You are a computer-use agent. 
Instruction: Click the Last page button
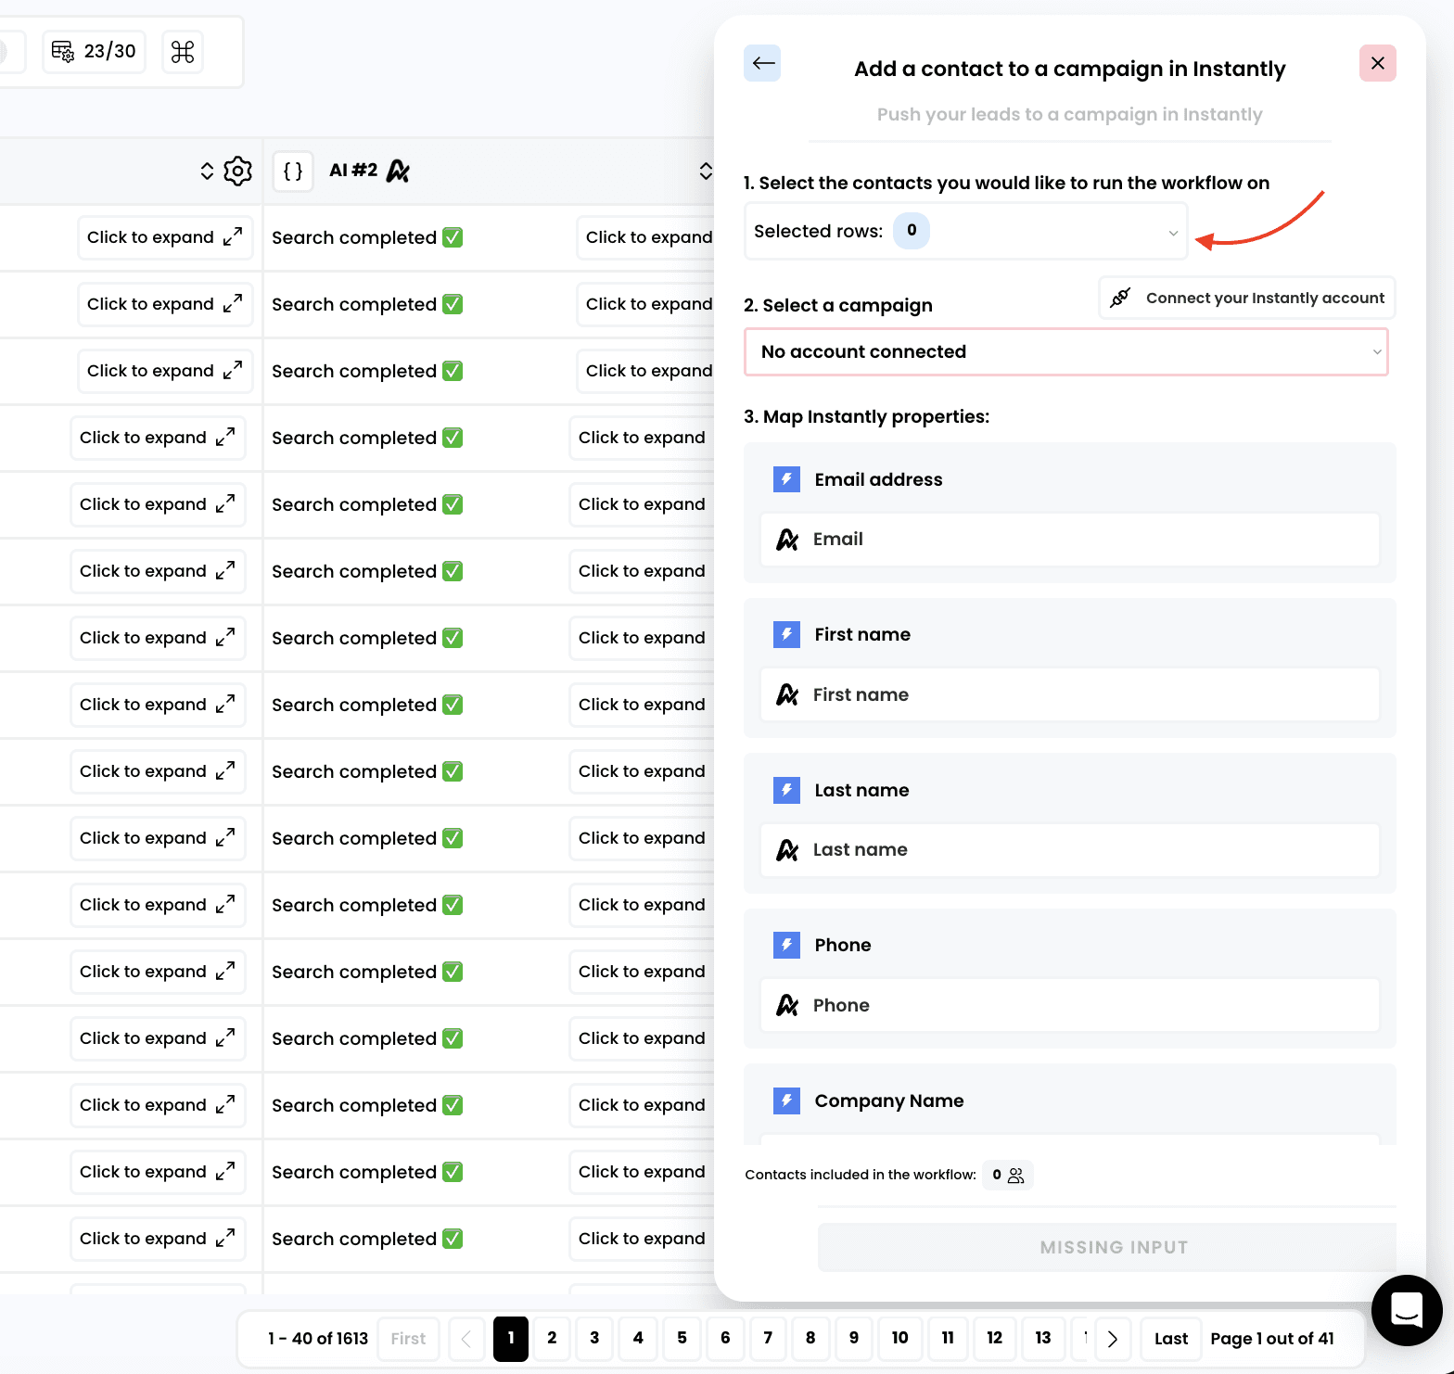pyautogui.click(x=1171, y=1339)
